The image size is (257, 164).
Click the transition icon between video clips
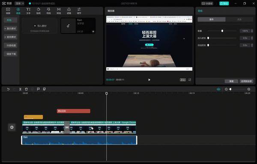click(x=67, y=128)
